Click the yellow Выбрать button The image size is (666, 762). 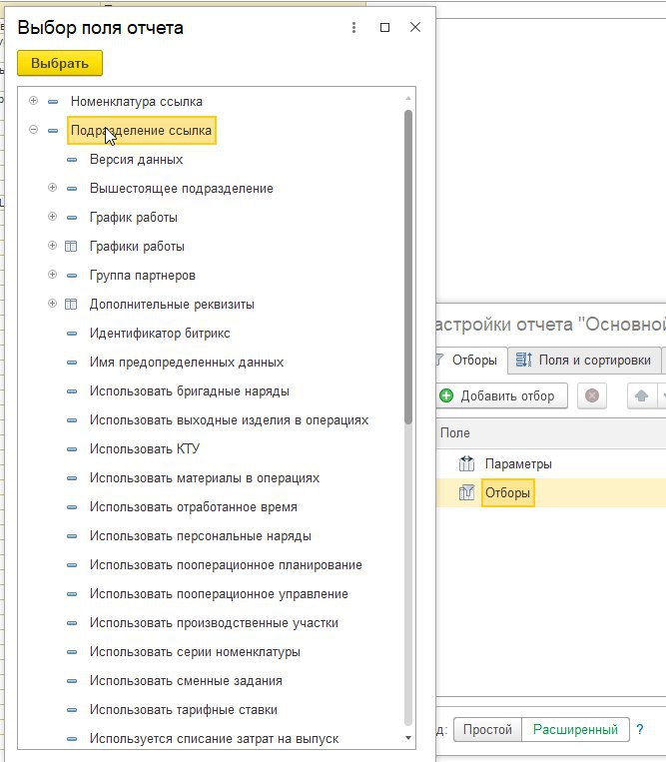pos(60,63)
